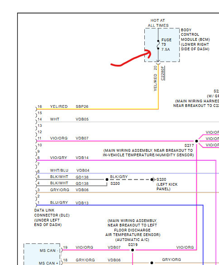This screenshot has width=219, height=265.
Task: Click the G200 ground symbol
Action: (153, 179)
